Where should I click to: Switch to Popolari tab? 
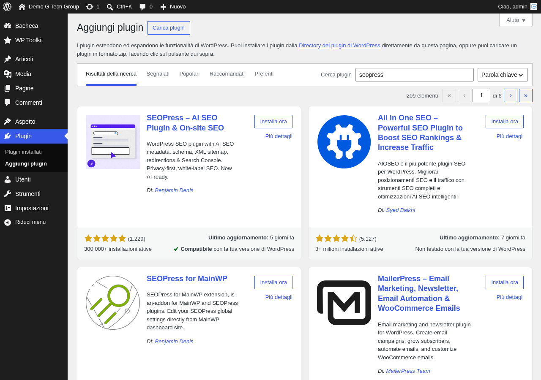tap(189, 74)
